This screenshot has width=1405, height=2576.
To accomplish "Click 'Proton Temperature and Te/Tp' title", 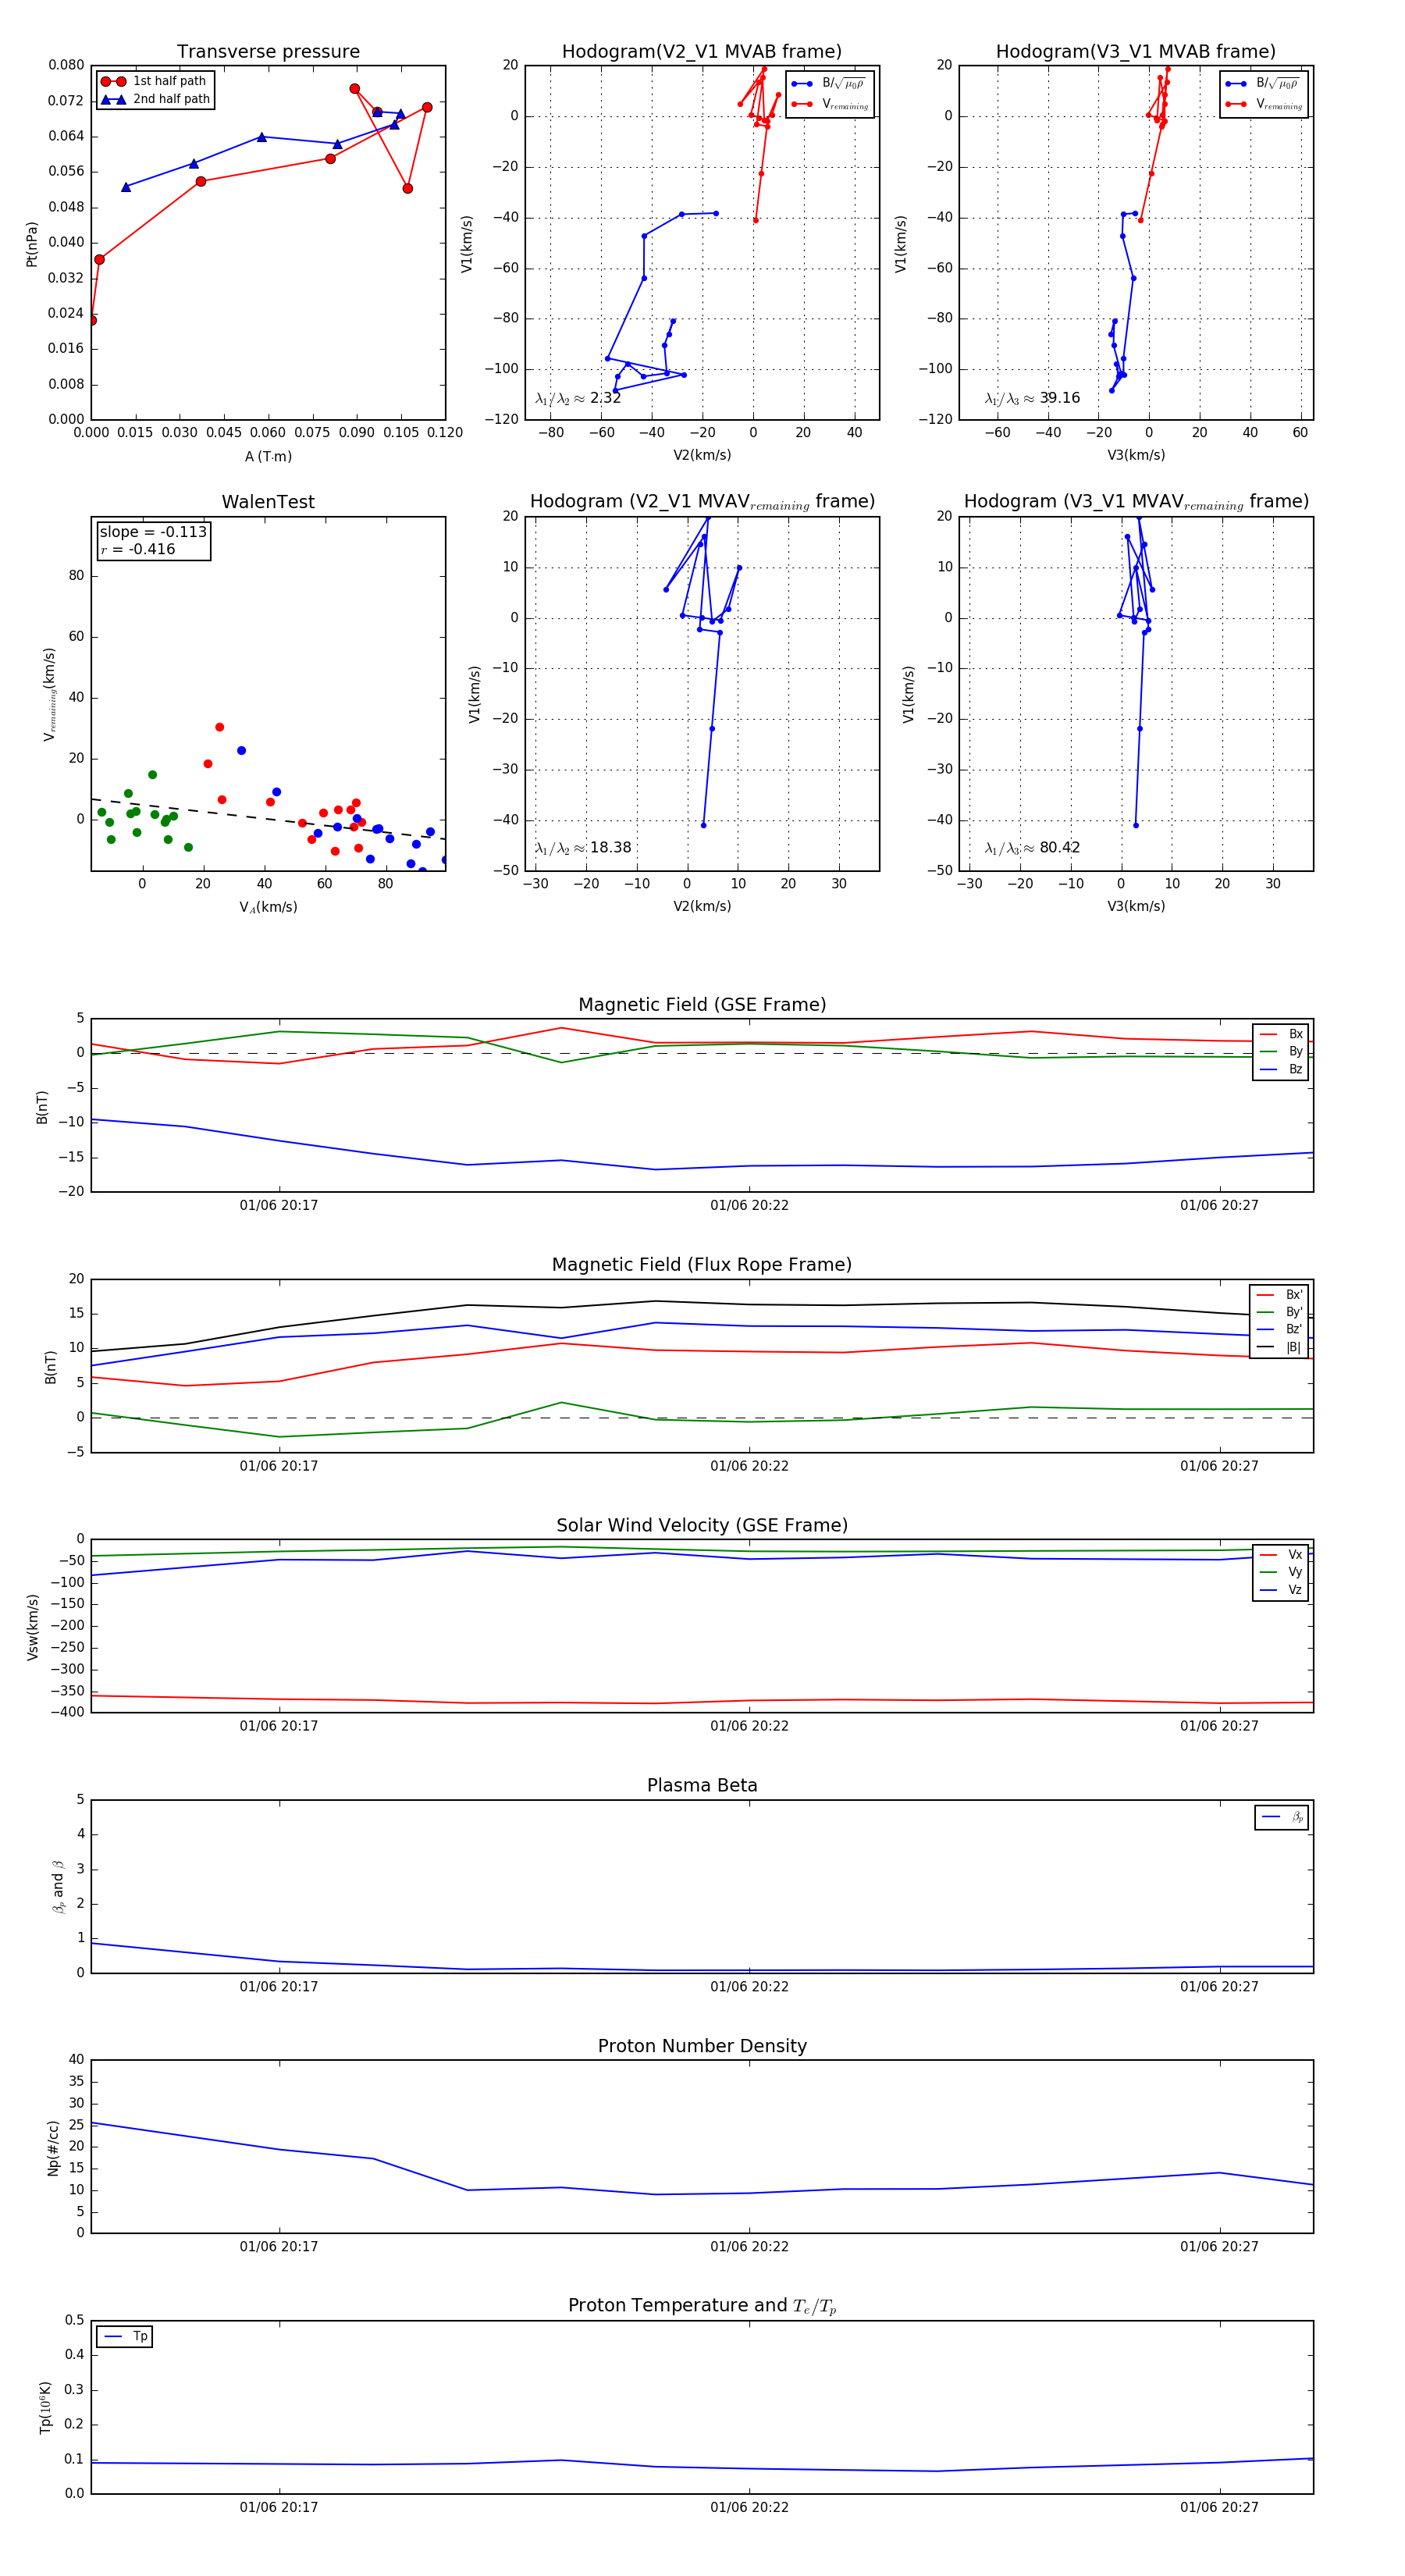I will click(x=702, y=2306).
